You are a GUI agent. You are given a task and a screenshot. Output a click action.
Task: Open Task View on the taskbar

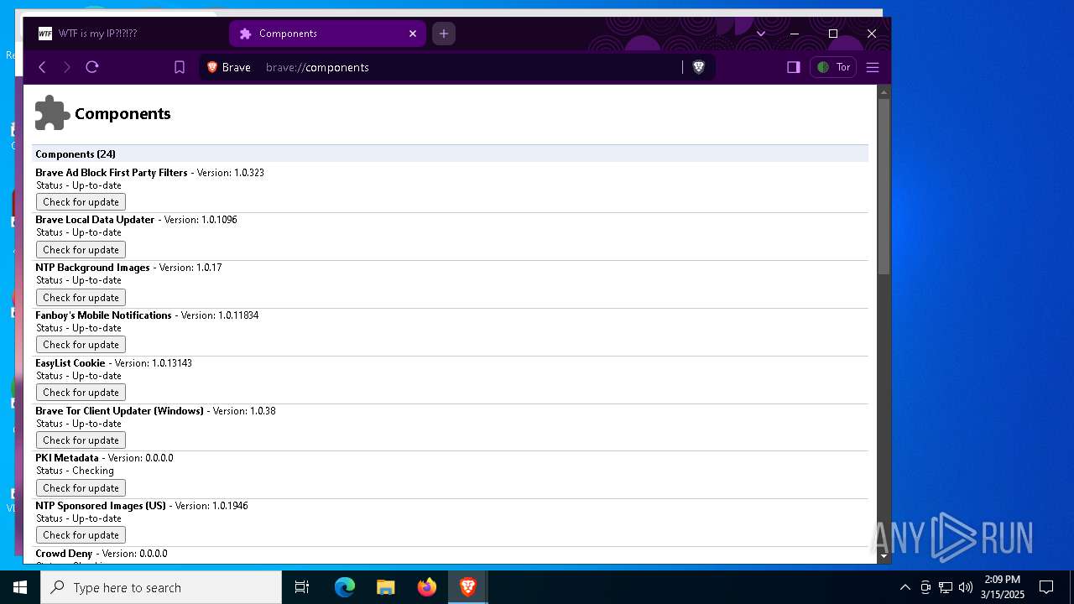[302, 587]
